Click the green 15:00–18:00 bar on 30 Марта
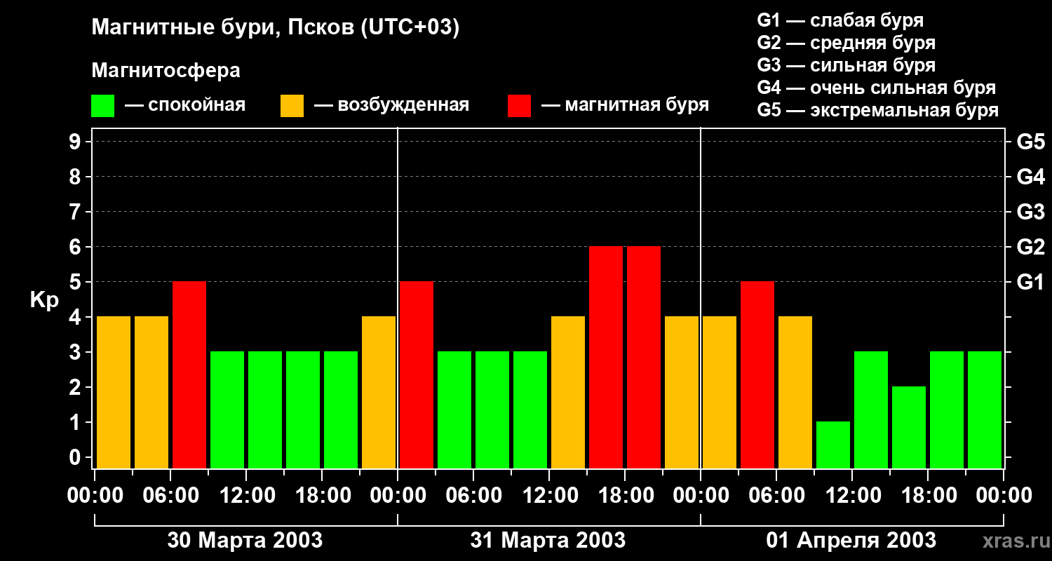Viewport: 1052px width, 561px height. pos(303,410)
